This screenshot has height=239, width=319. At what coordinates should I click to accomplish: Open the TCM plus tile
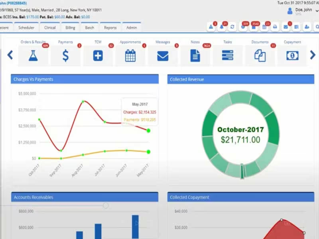coord(98,55)
